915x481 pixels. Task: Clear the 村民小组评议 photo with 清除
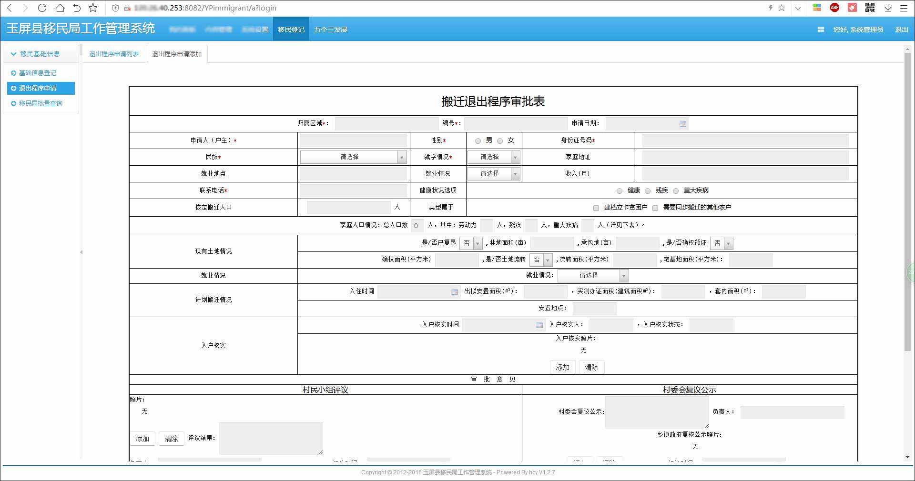point(172,439)
